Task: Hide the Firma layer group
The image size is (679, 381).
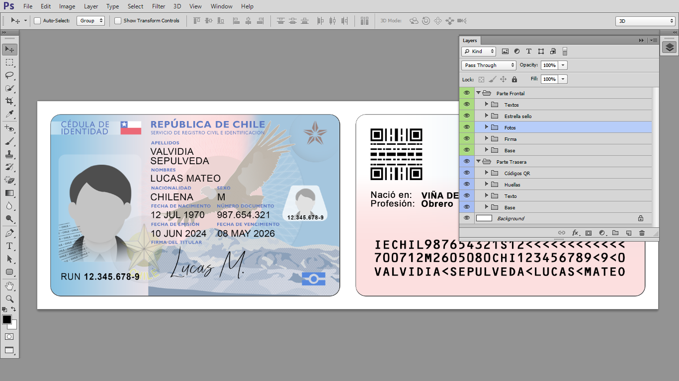Action: pos(467,138)
